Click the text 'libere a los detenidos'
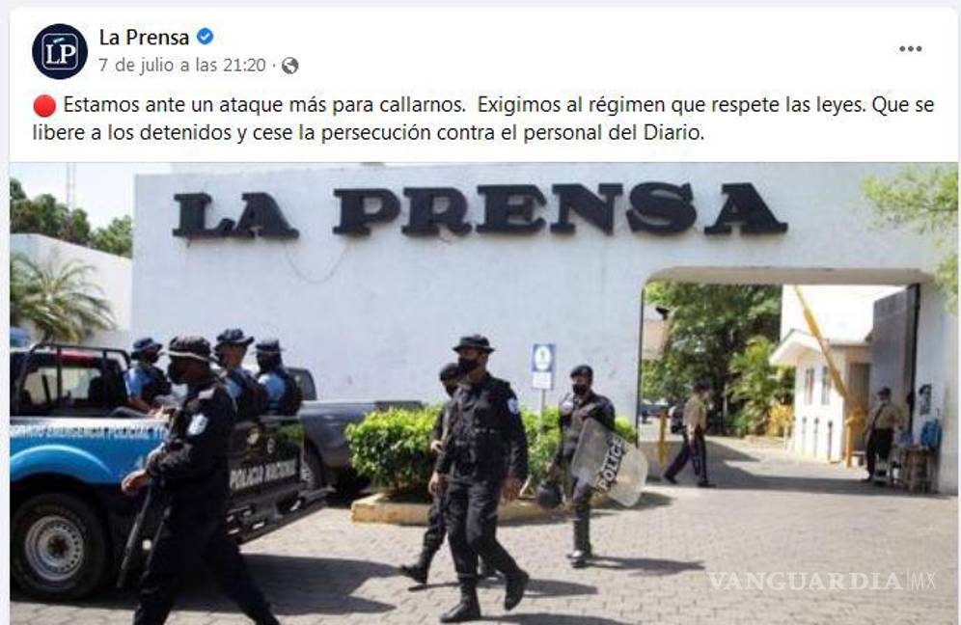This screenshot has height=625, width=961. pos(133,132)
